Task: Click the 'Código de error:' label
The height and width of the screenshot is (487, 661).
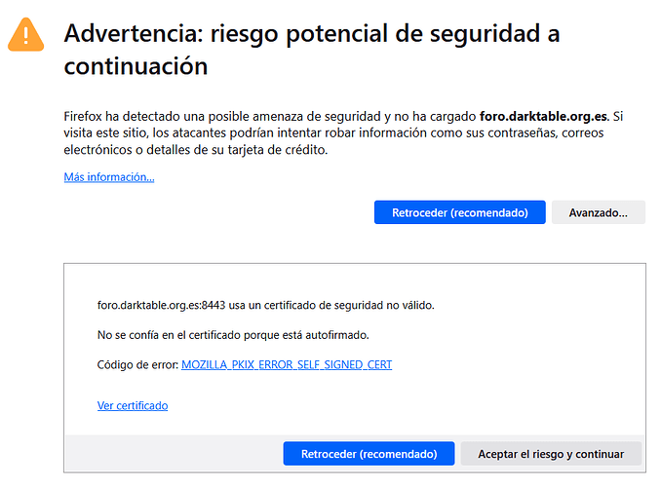Action: click(137, 364)
